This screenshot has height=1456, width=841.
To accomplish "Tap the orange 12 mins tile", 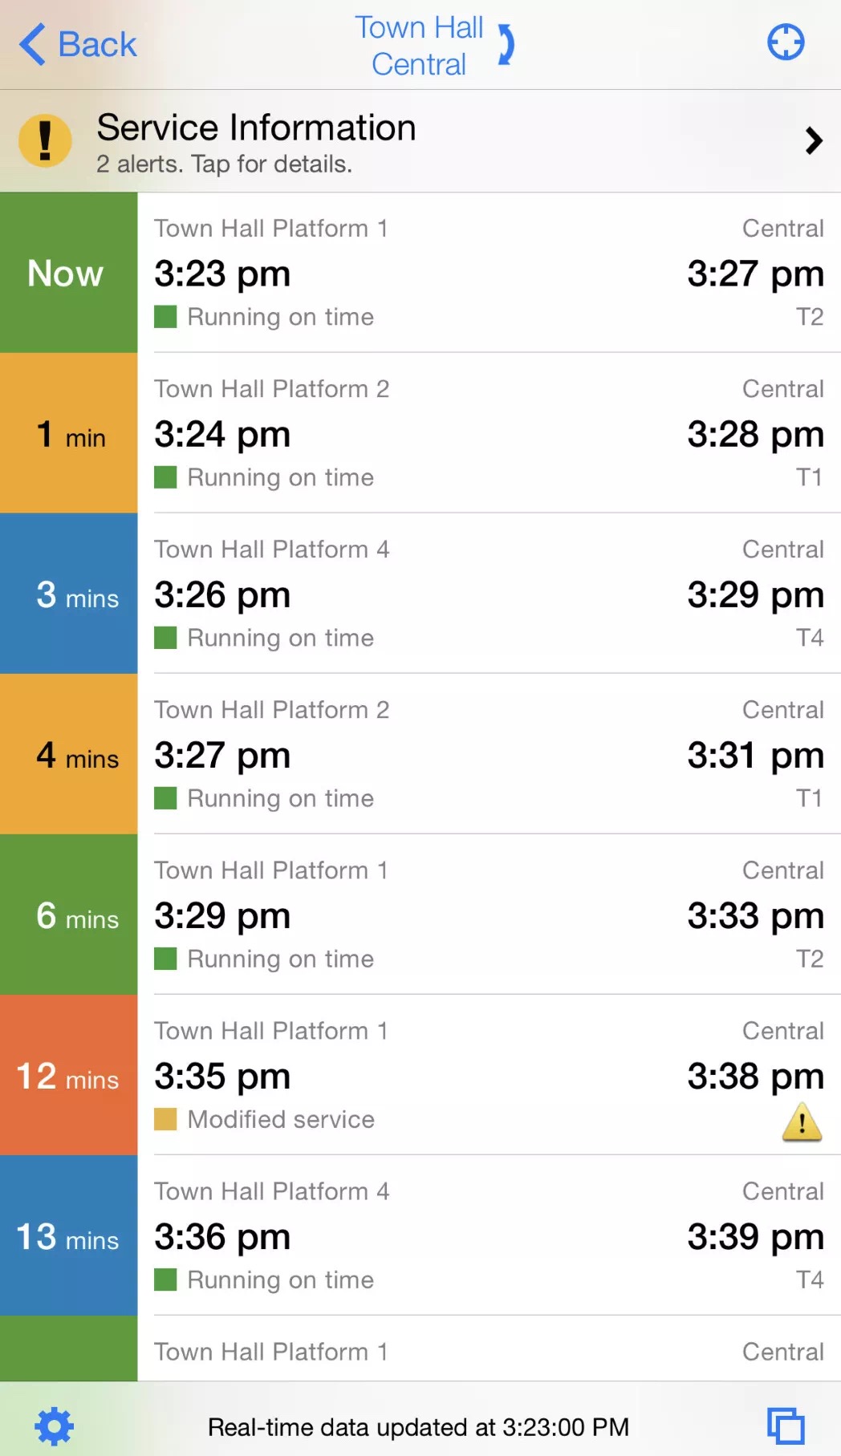I will coord(68,1075).
